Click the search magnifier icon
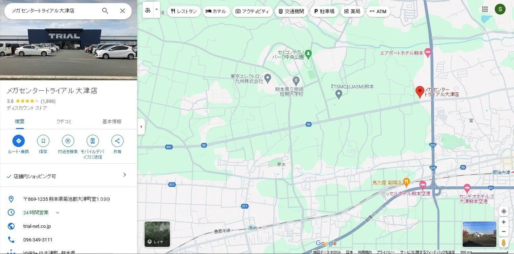 point(105,11)
